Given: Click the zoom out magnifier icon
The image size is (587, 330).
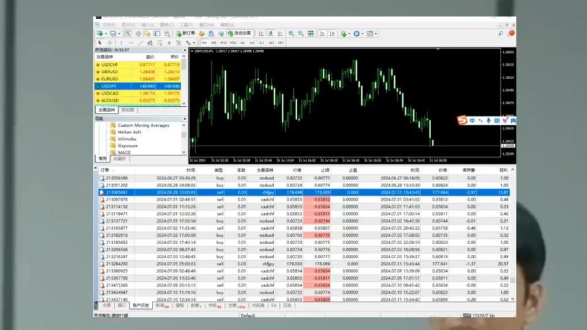Looking at the screenshot, I should tap(300, 33).
